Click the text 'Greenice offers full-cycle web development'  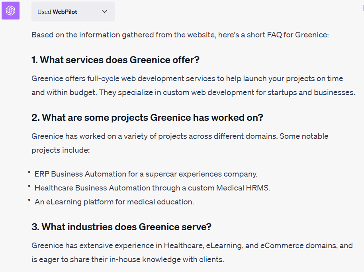187,79
